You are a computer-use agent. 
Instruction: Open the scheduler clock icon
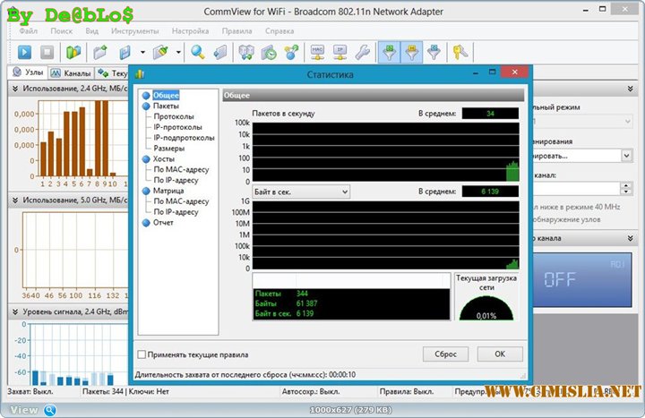[x=269, y=52]
